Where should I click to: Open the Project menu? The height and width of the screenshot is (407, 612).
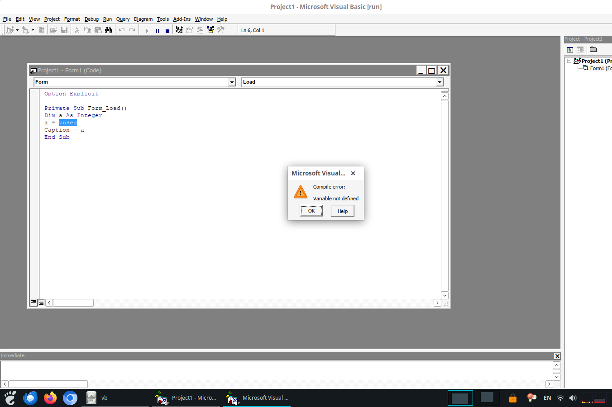click(52, 19)
